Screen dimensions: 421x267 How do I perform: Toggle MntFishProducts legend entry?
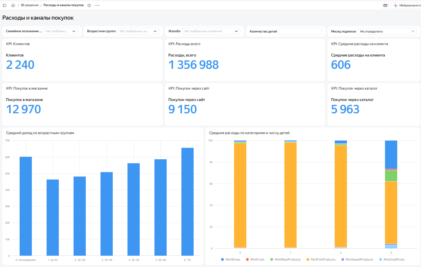click(x=321, y=259)
